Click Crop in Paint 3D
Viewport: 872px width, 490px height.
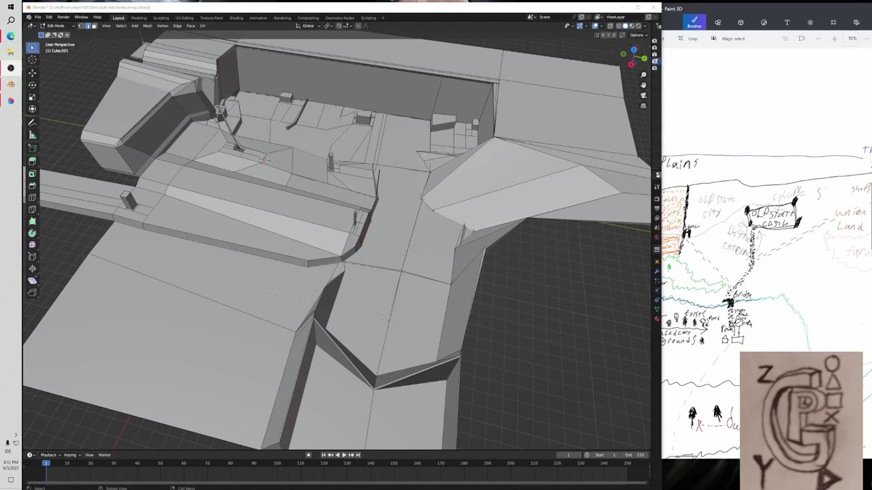click(689, 39)
